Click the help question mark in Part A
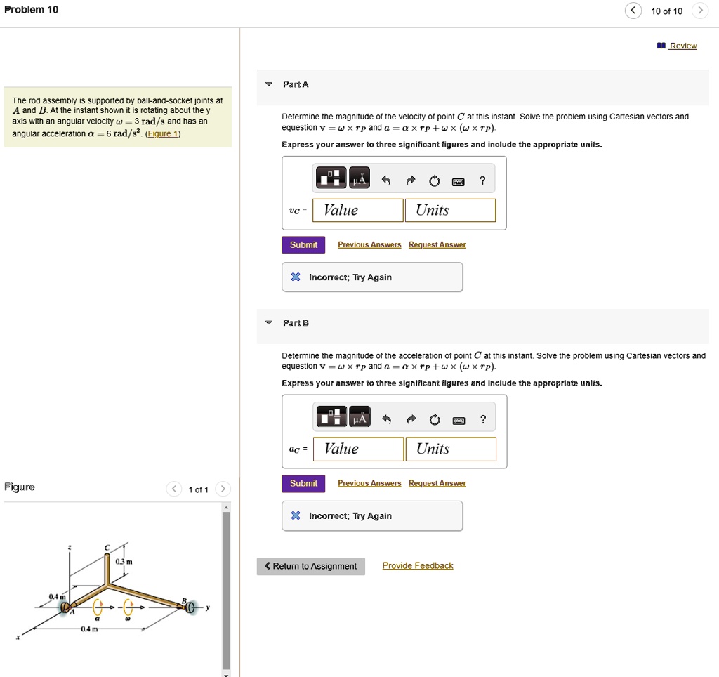This screenshot has width=719, height=677. click(x=482, y=181)
